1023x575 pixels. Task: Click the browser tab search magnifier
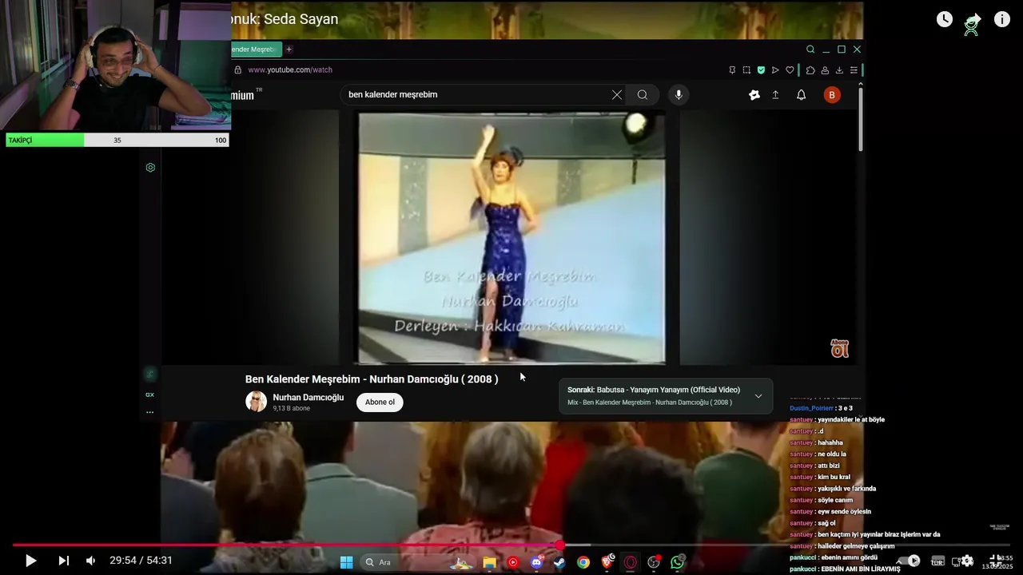click(810, 50)
